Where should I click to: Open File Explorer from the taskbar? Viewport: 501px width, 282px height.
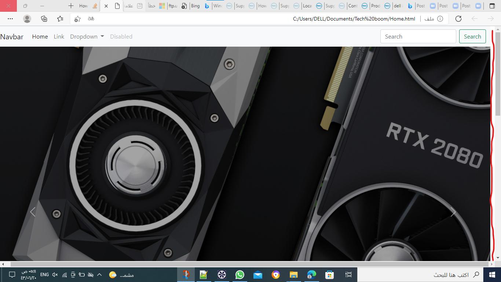[293, 275]
